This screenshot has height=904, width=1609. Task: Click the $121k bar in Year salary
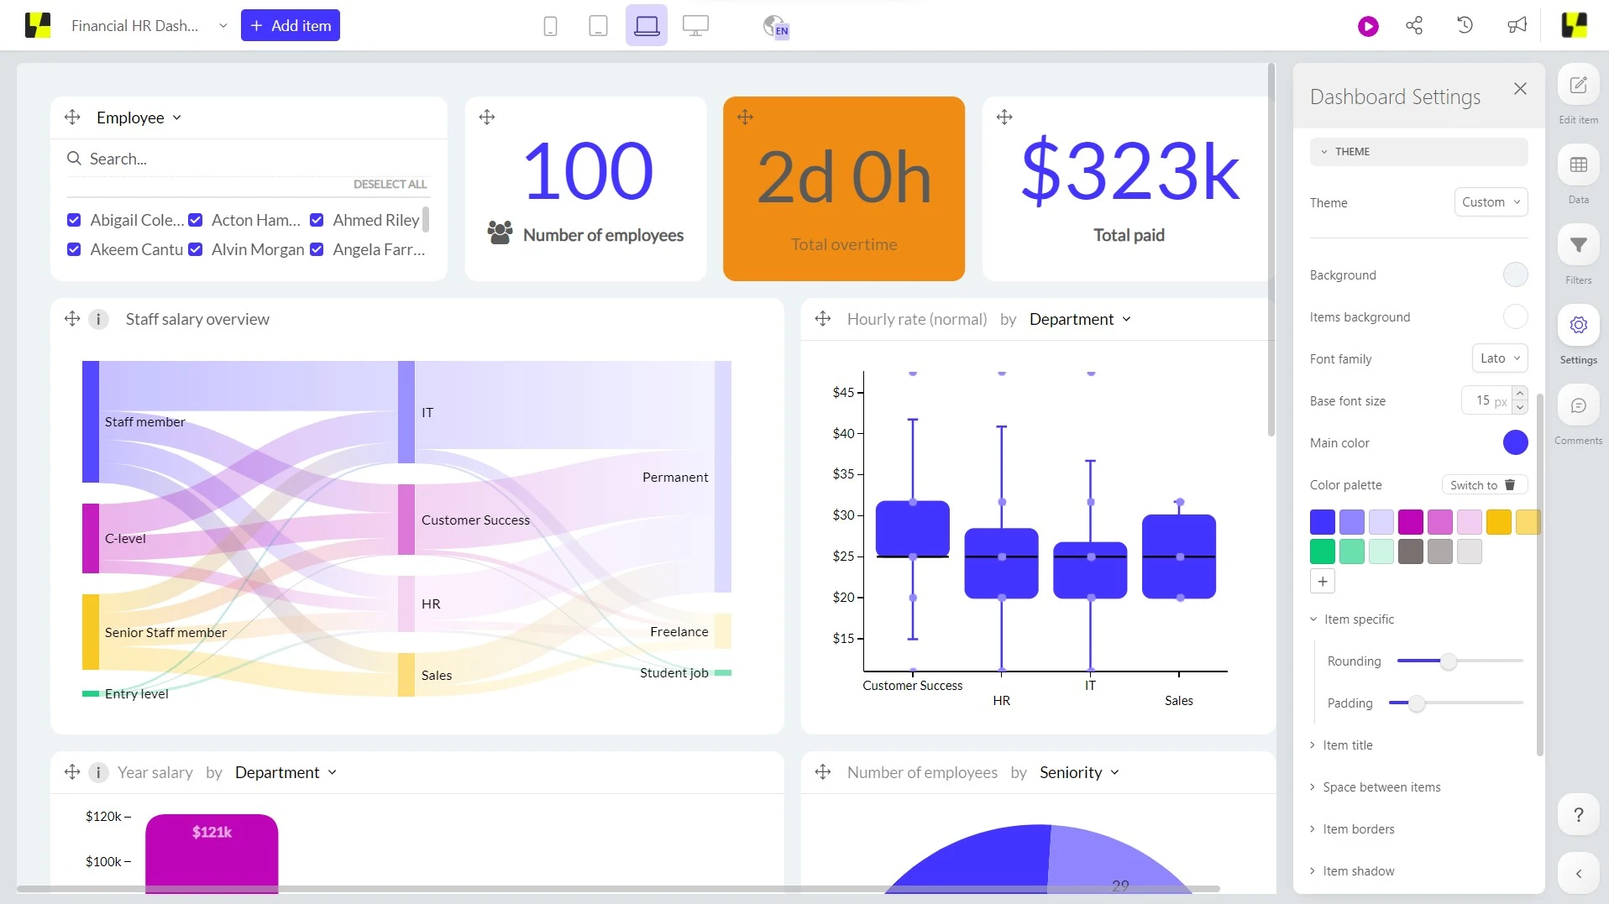(212, 852)
